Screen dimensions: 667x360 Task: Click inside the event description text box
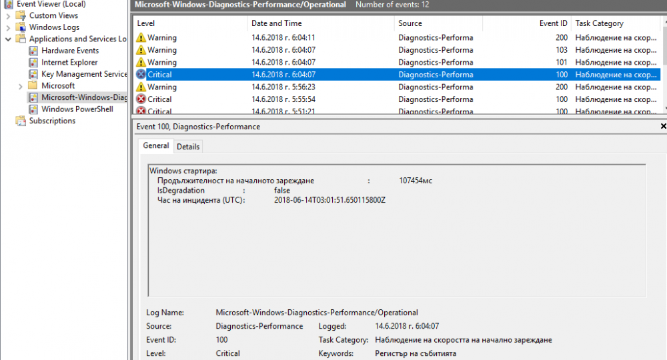[397, 231]
